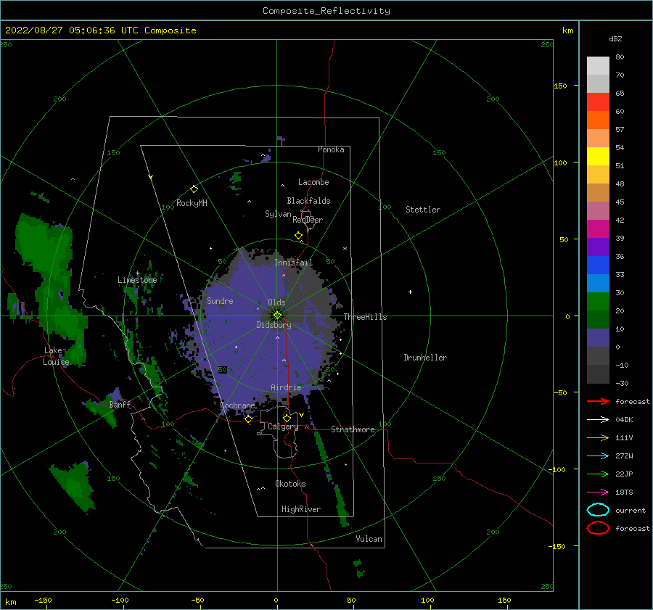Image resolution: width=653 pixels, height=610 pixels.
Task: Click the white plus marker west of Drumheller
Action: [410, 292]
